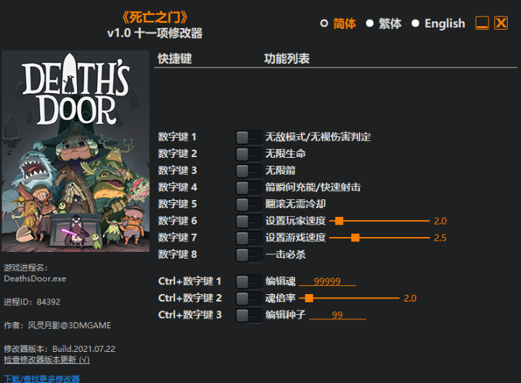The image size is (521, 383).
Task: Click the 《死亡之门》 title text
Action: [x=155, y=17]
